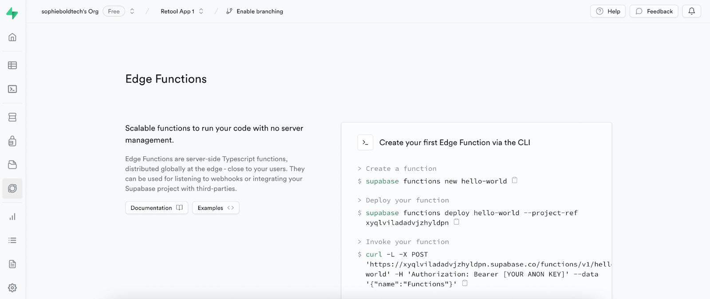Click the terminal icon beside CLI heading
This screenshot has height=299, width=710.
point(365,142)
